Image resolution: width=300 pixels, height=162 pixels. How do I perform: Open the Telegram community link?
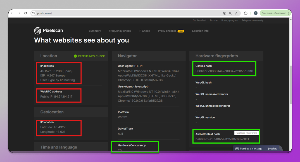click(x=253, y=20)
